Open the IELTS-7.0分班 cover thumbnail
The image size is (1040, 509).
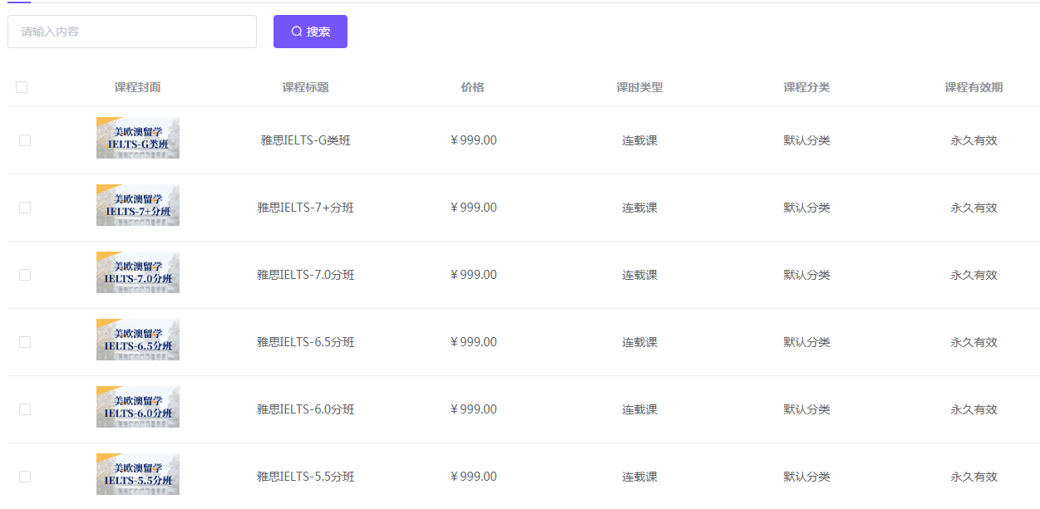pos(138,272)
